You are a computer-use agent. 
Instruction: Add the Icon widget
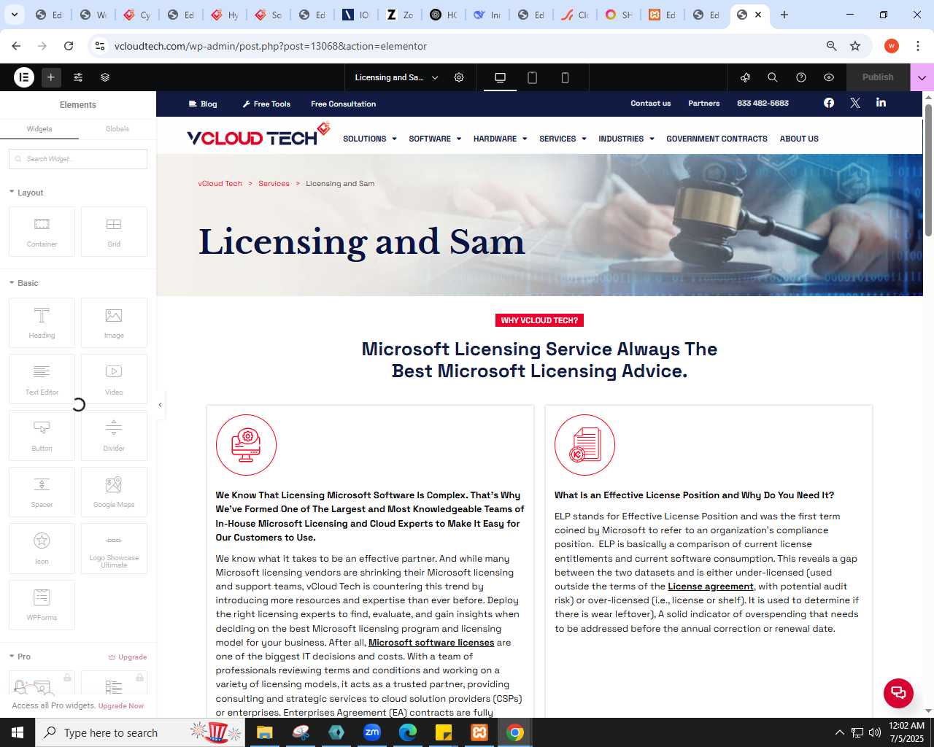[42, 549]
